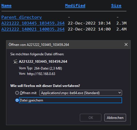
Task: Click the dialog title bar text
Action: 39,45
